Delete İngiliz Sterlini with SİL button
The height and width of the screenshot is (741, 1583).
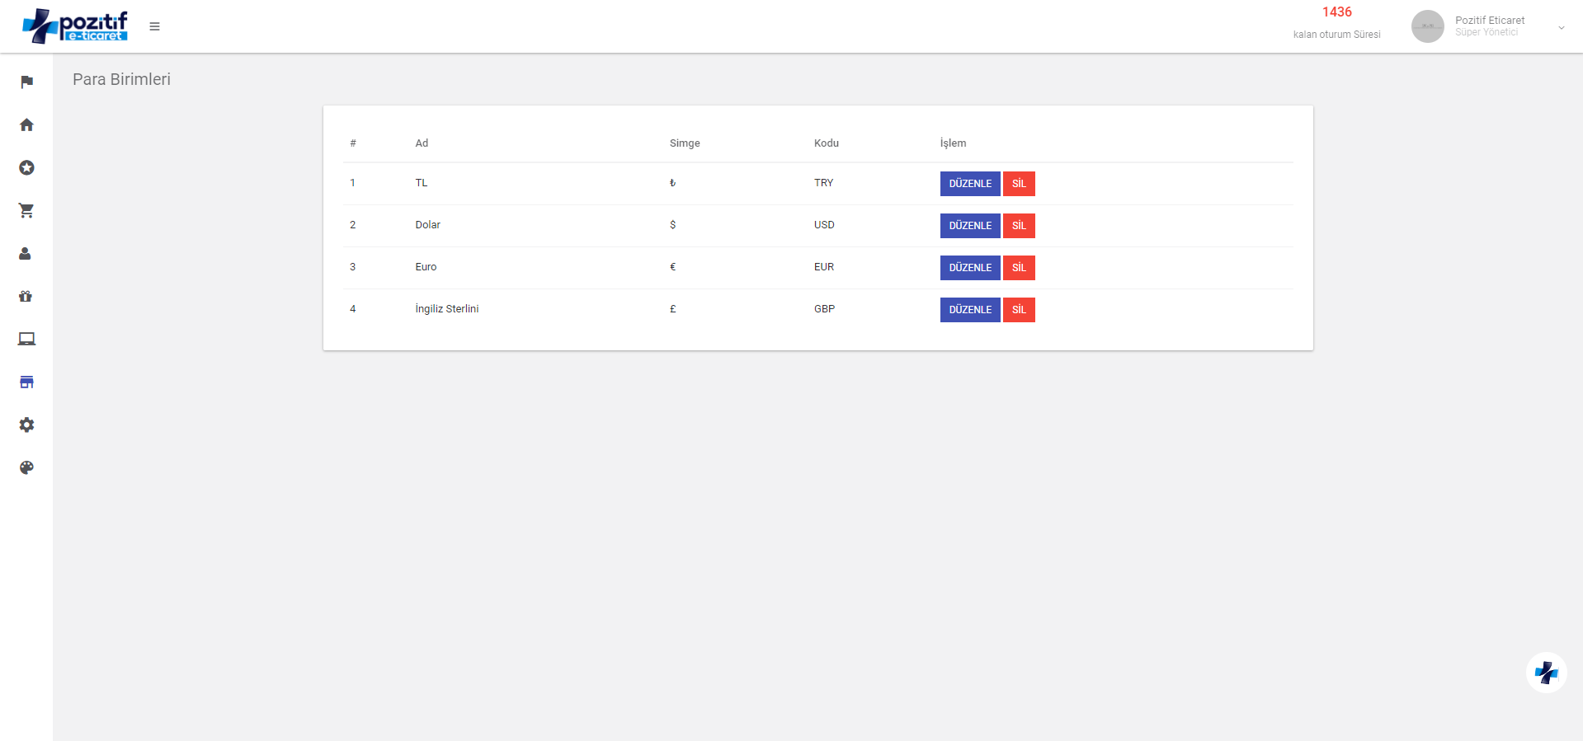pyautogui.click(x=1019, y=310)
